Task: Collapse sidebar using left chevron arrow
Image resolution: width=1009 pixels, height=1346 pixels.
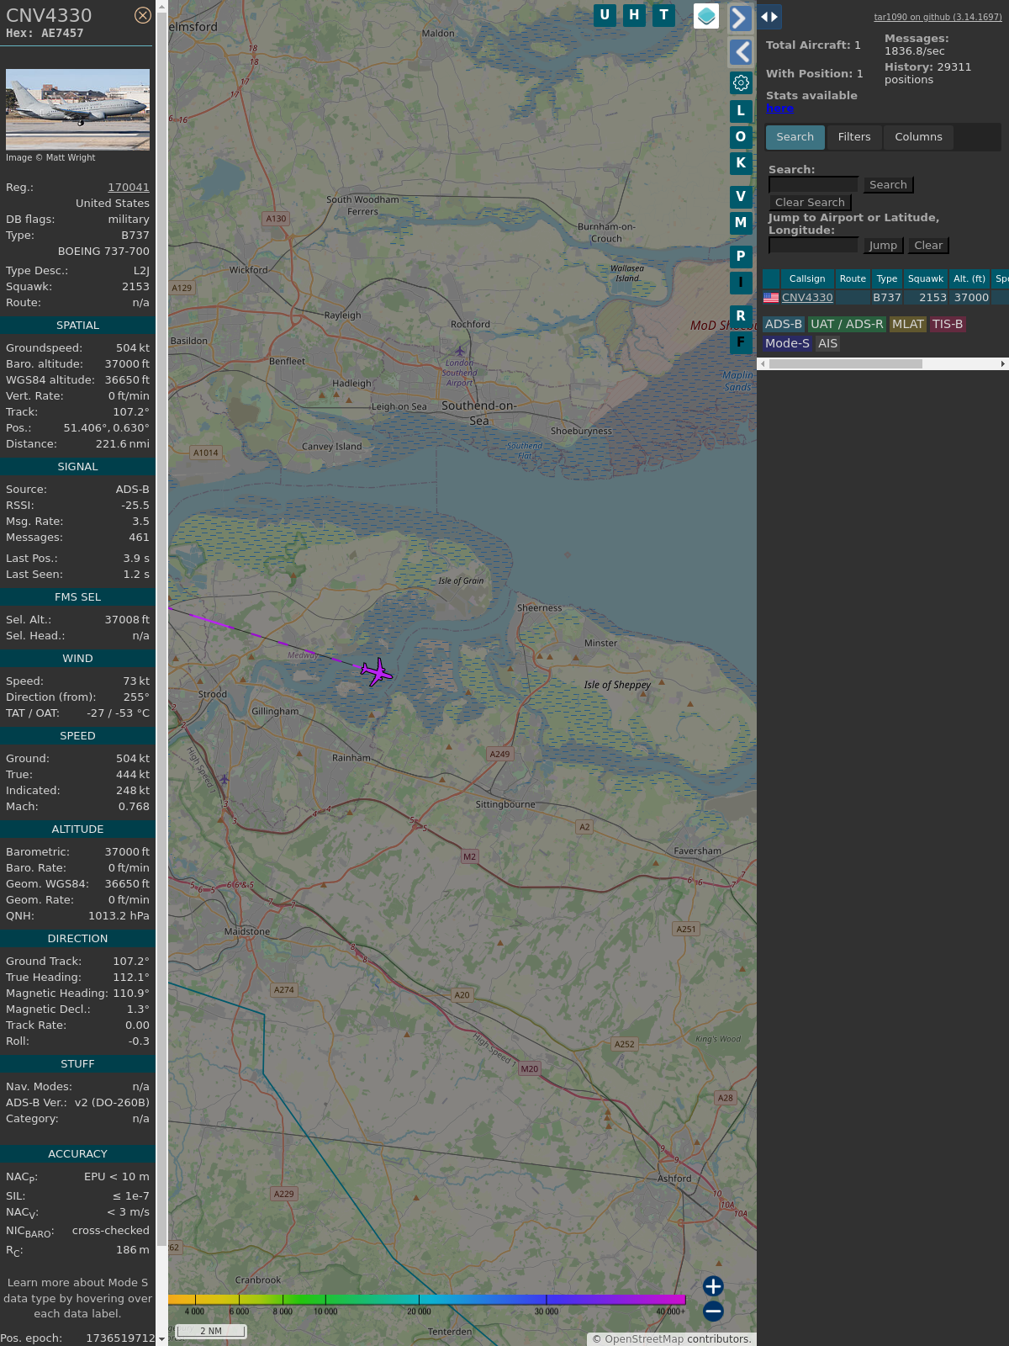Action: 740,52
